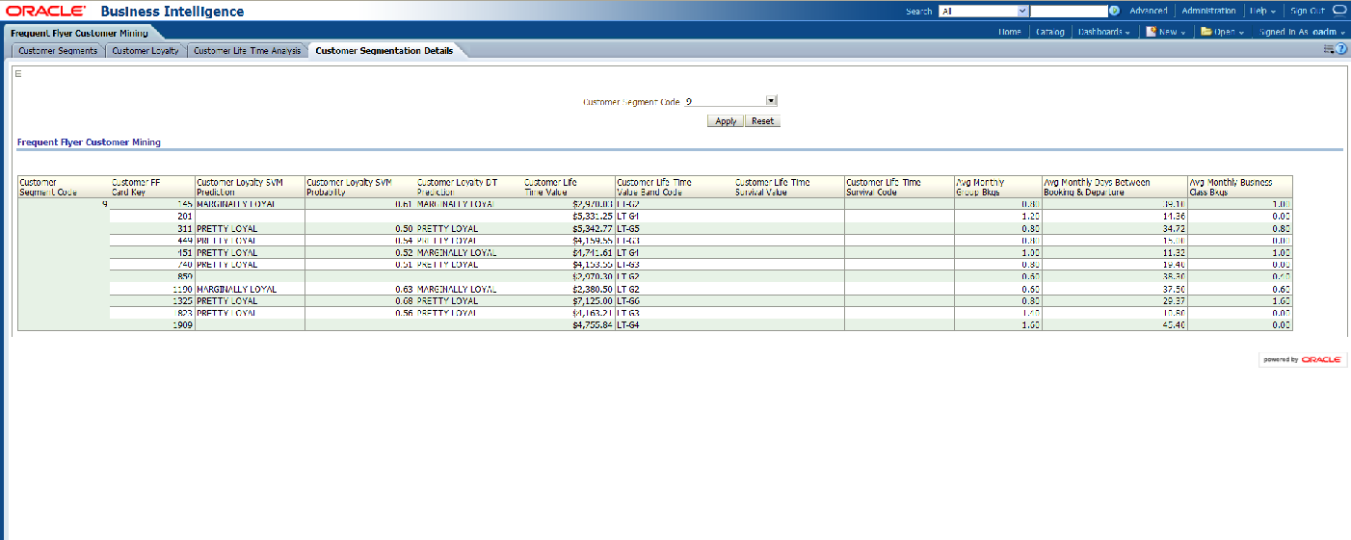Screen dimensions: 1351x540
Task: Collapse the prompt section toggle icon
Action: pyautogui.click(x=18, y=74)
